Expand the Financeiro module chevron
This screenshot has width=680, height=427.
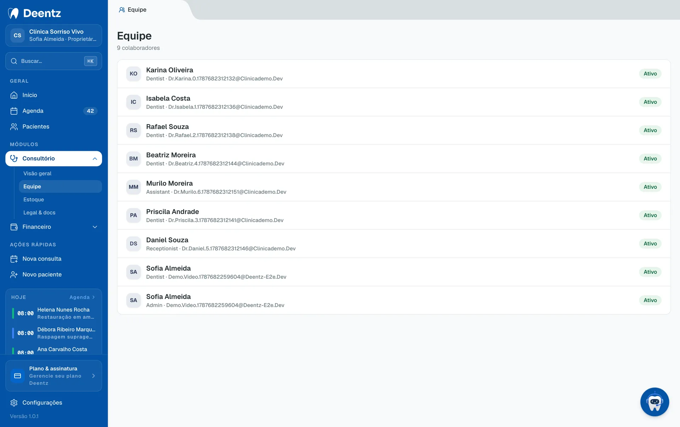[95, 227]
